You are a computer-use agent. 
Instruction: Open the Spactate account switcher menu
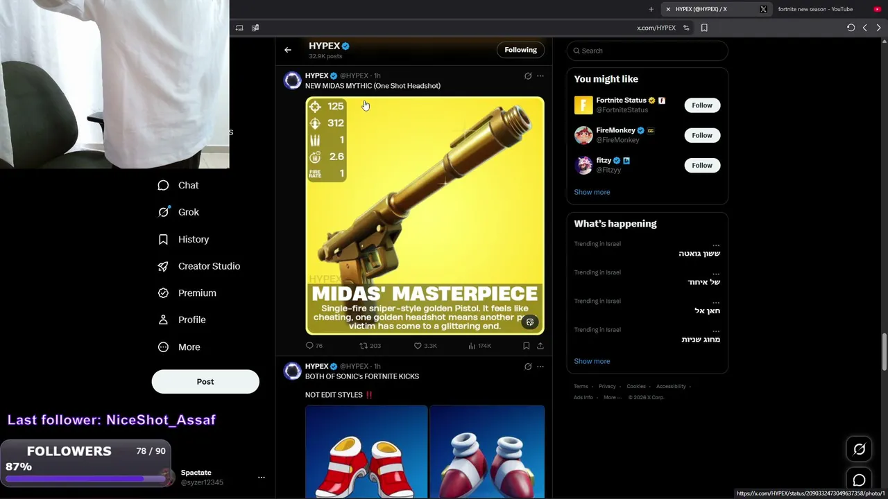262,478
